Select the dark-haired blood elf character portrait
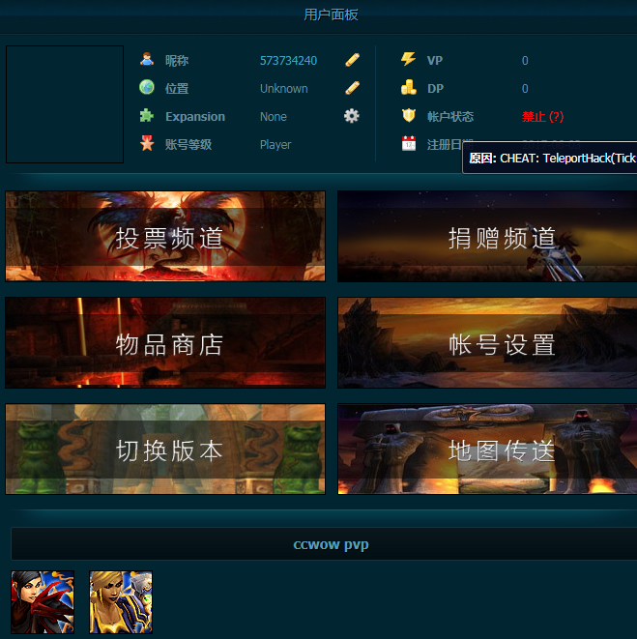The width and height of the screenshot is (637, 639). point(43,602)
